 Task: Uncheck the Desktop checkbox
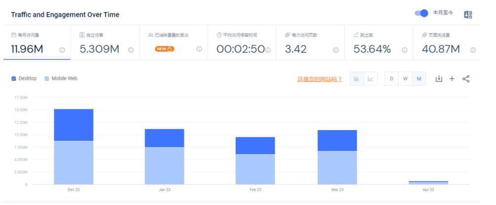[x=14, y=78]
